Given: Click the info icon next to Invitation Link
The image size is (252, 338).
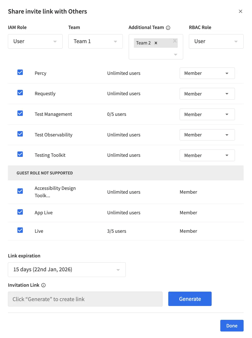Looking at the screenshot, I should 44,285.
